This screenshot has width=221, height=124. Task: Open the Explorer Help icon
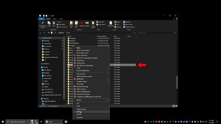click(x=176, y=19)
